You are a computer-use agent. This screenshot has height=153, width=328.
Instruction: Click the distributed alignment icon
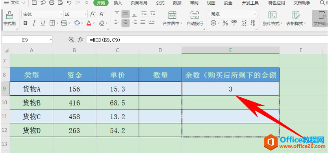tap(152, 23)
